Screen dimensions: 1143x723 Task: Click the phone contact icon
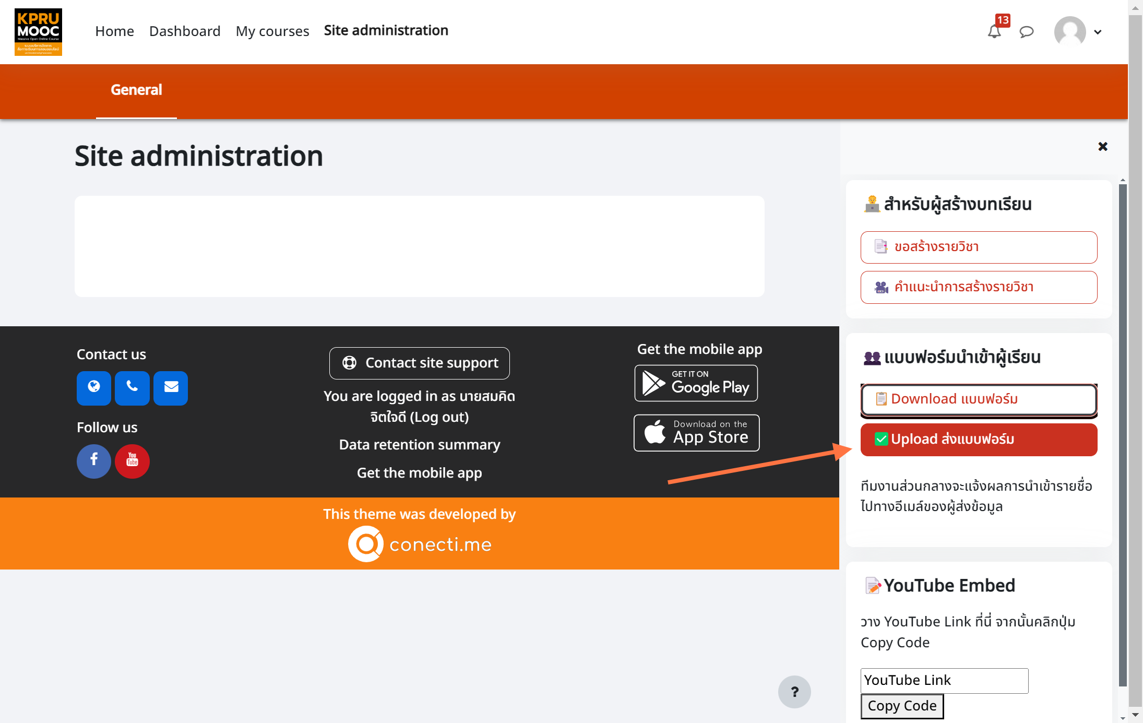132,388
